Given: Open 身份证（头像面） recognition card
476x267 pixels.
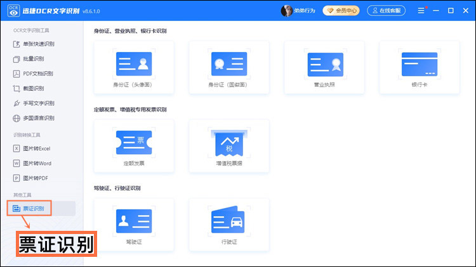Looking at the screenshot, I should [x=134, y=67].
